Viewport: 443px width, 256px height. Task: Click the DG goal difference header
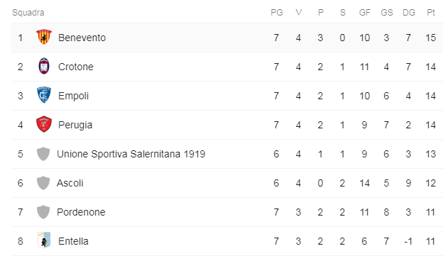pos(409,13)
